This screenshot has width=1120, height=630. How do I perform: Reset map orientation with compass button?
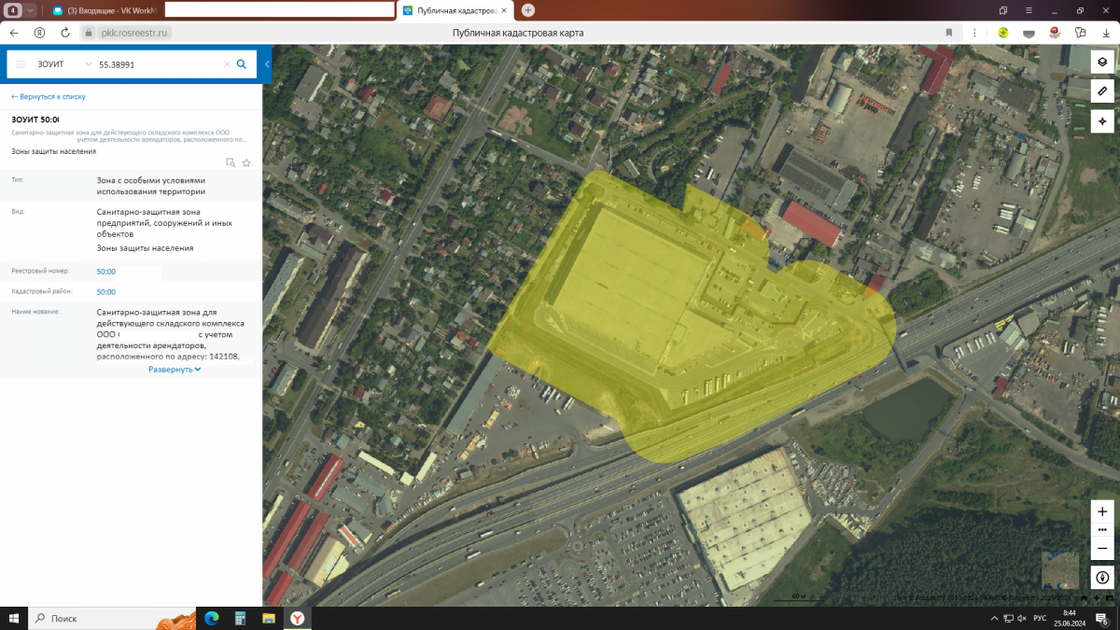1102,578
